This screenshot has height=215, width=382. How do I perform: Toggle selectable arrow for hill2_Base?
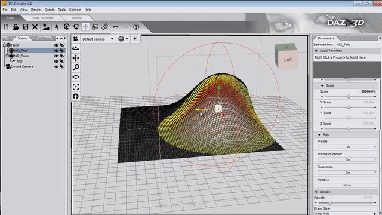(62, 56)
